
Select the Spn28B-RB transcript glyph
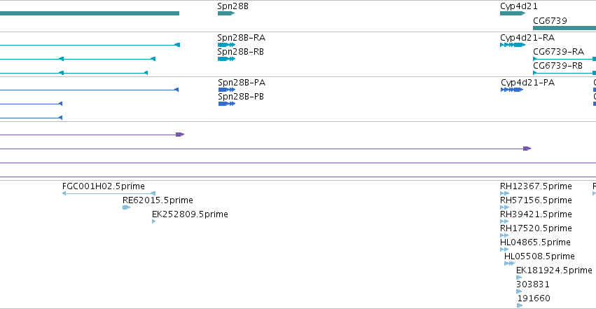(226, 59)
